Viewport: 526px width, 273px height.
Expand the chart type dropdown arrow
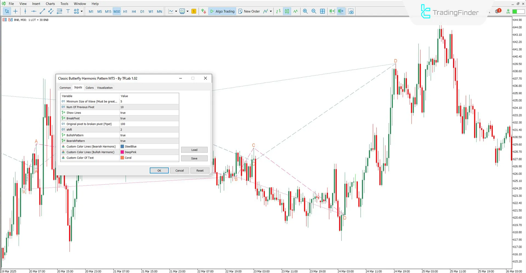click(x=176, y=11)
